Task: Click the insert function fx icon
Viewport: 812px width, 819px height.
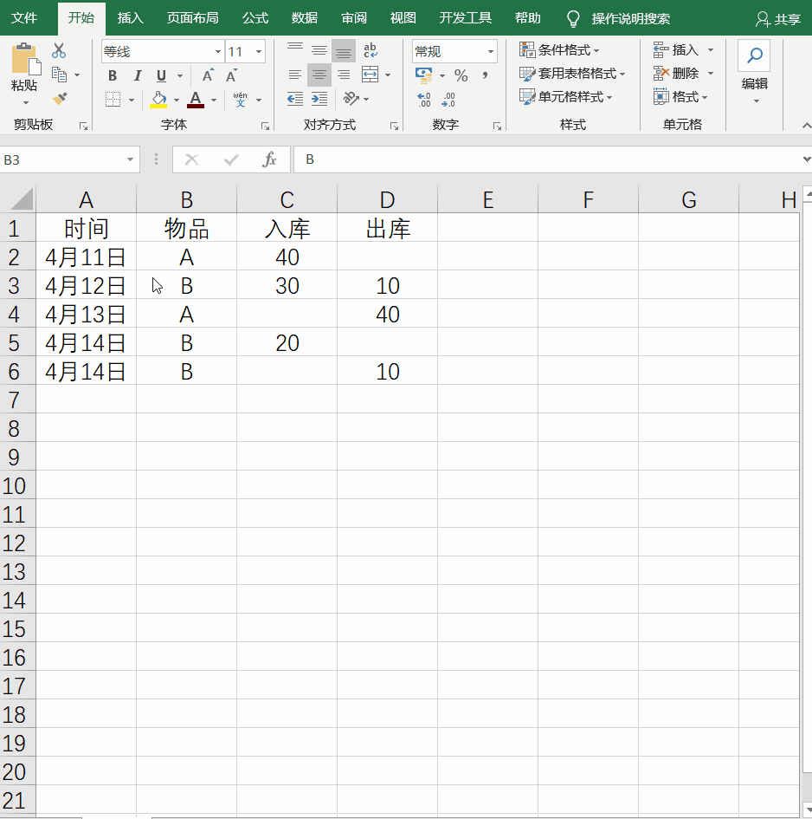Action: pos(269,159)
